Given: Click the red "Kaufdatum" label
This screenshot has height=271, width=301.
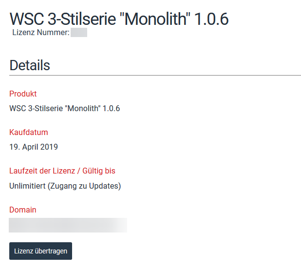Looking at the screenshot, I should (x=29, y=132).
